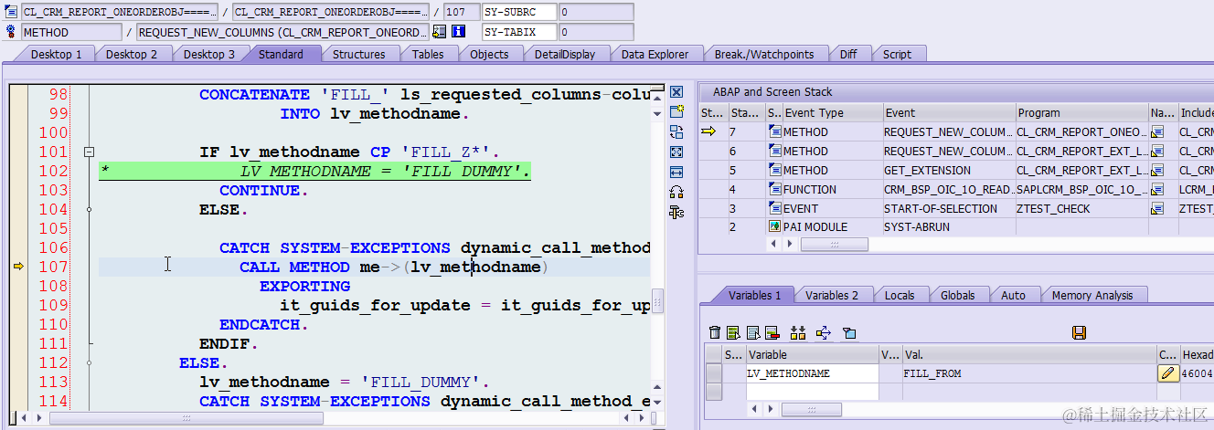This screenshot has height=430, width=1214.
Task: Click the navigation icon in stack row 7
Action: point(1157,131)
